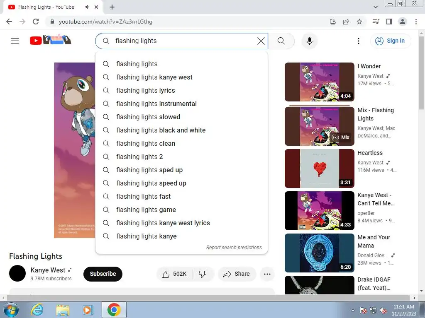Open Heartless video thumbnail
Screen dimensions: 425x318
click(319, 169)
